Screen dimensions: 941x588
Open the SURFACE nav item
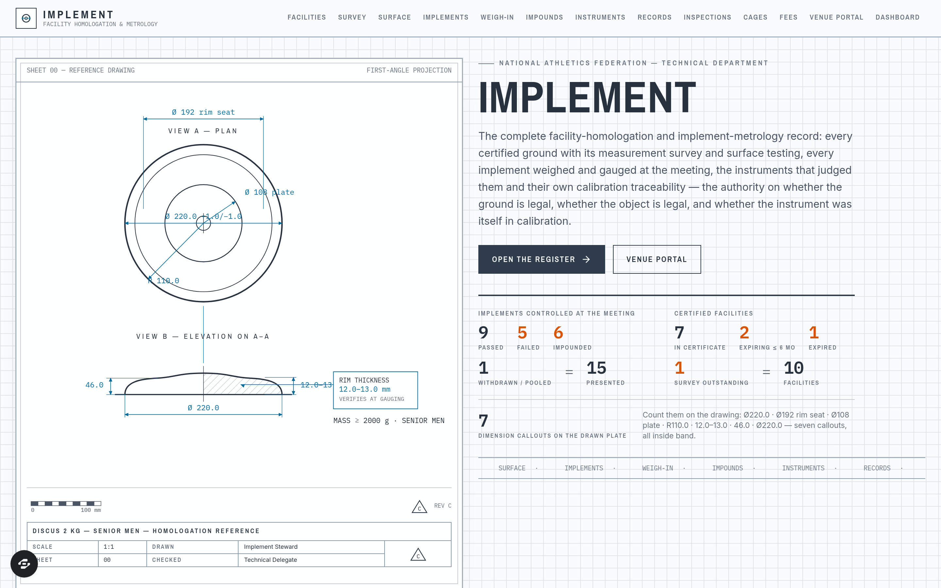click(x=394, y=18)
